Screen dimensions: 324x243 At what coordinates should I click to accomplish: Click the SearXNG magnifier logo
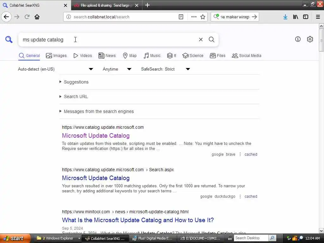tap(9, 39)
